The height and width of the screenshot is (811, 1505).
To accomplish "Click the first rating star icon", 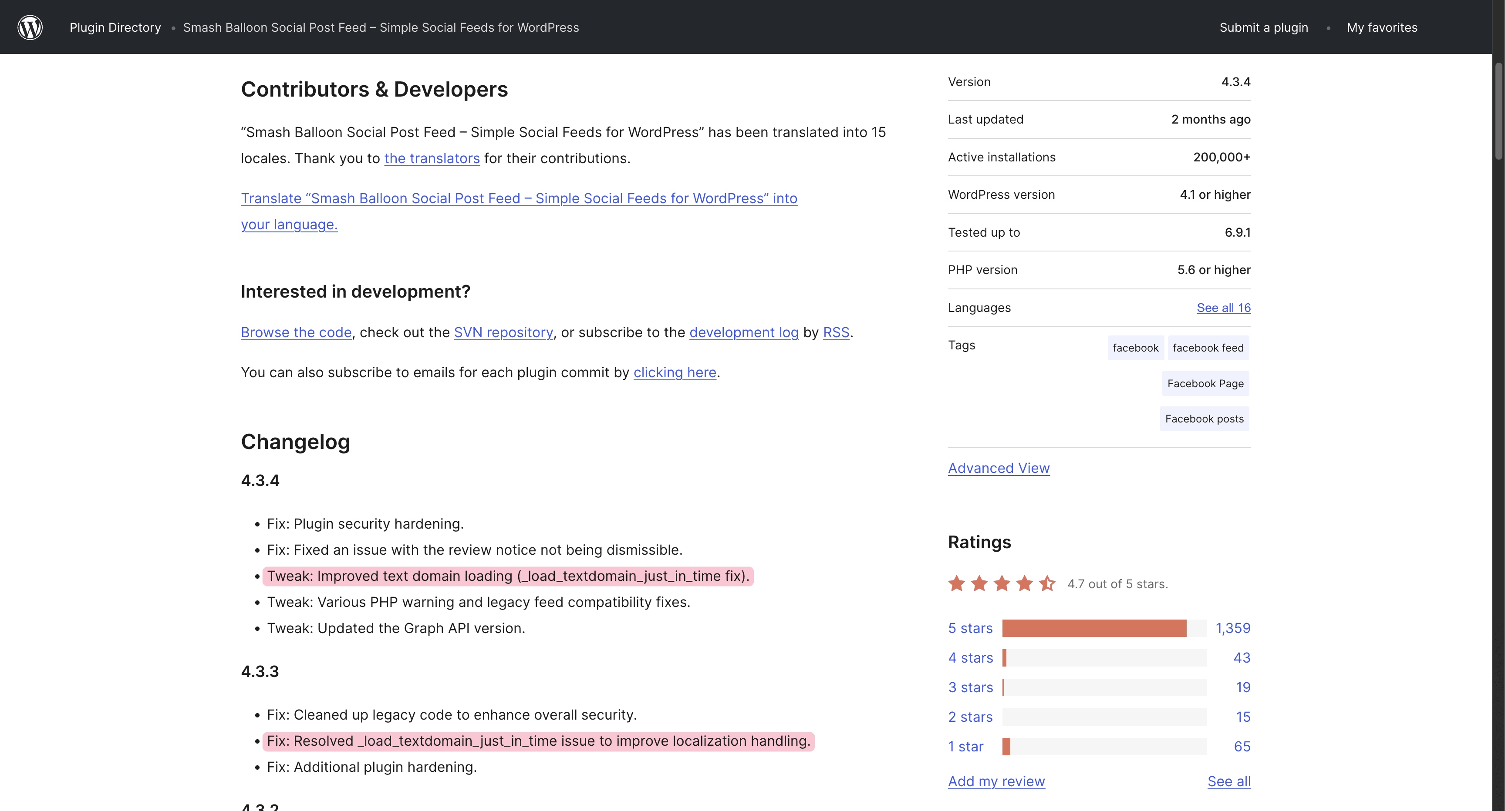I will coord(956,583).
